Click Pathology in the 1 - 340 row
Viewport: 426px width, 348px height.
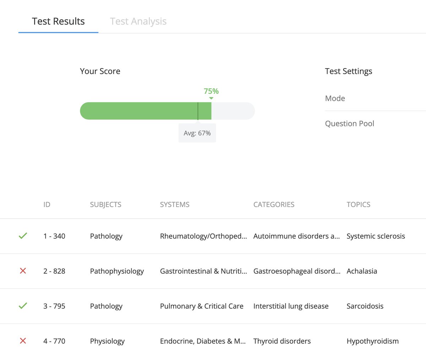[106, 236]
